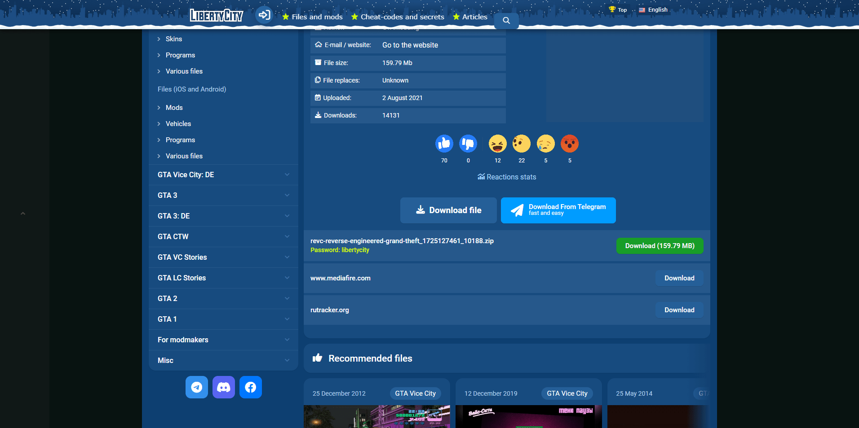Viewport: 859px width, 428px height.
Task: Select the crying emoji reaction
Action: pos(546,144)
